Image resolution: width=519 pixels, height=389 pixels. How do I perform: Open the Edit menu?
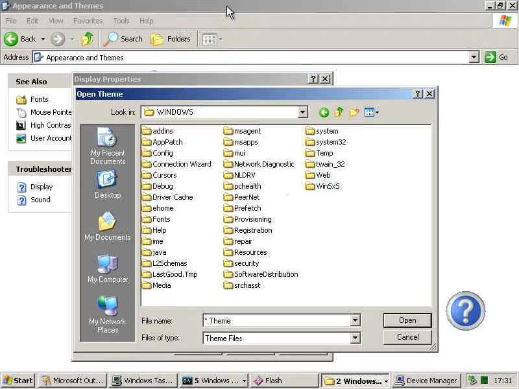32,21
